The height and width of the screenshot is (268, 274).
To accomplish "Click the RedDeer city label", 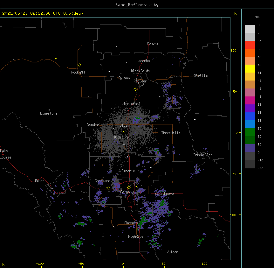I will pos(140,81).
